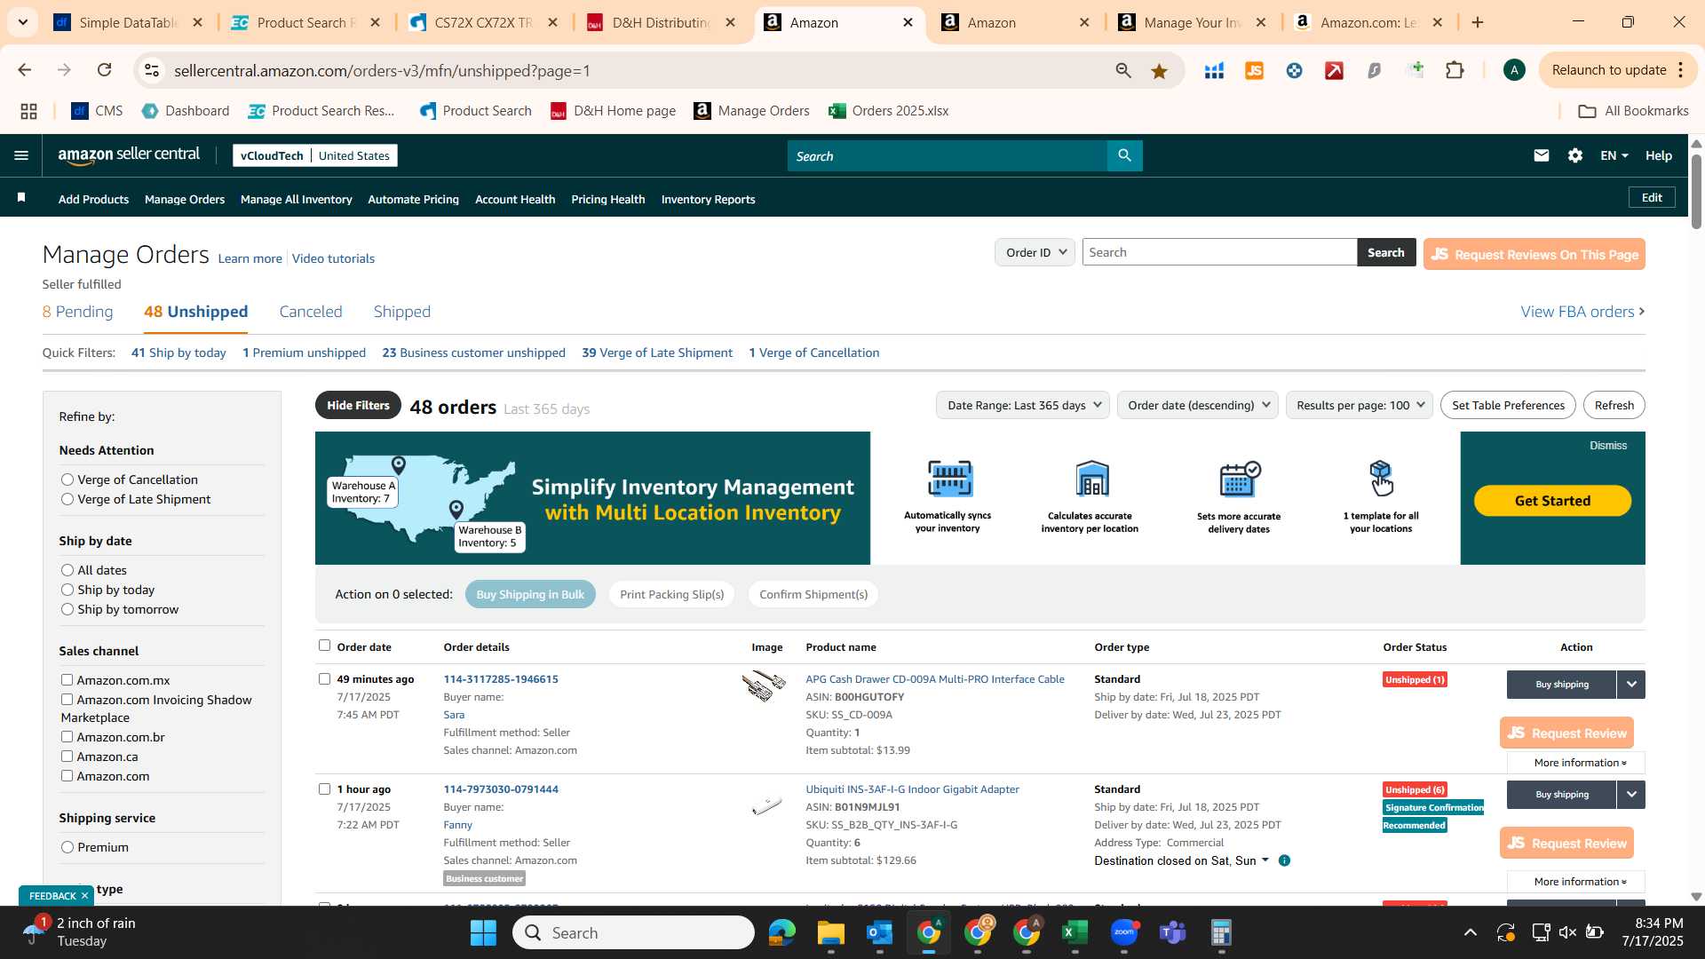Open Microsoft Edge from the taskbar
The height and width of the screenshot is (959, 1705).
[781, 932]
